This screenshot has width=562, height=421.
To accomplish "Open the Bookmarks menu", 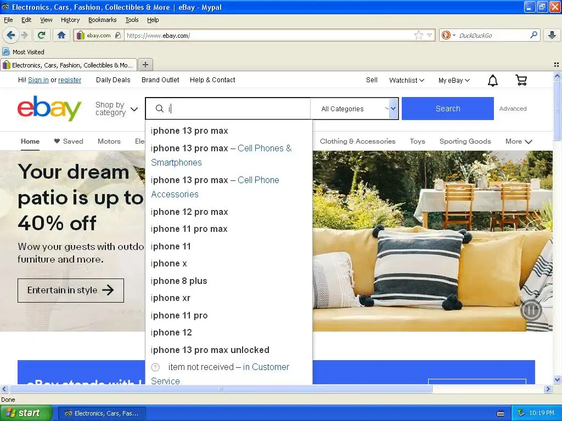I will tap(103, 20).
